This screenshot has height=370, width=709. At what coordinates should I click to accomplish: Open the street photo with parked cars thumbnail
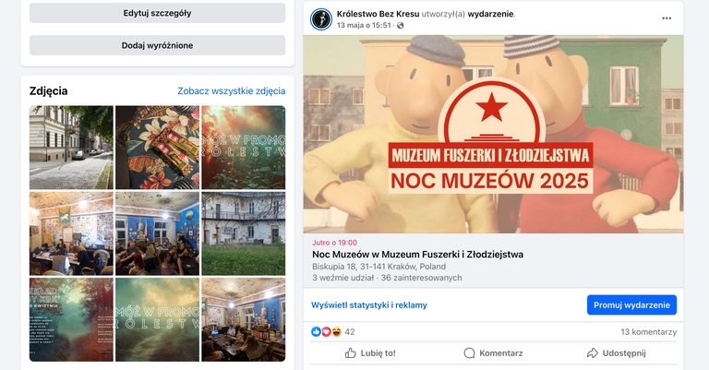[71, 148]
